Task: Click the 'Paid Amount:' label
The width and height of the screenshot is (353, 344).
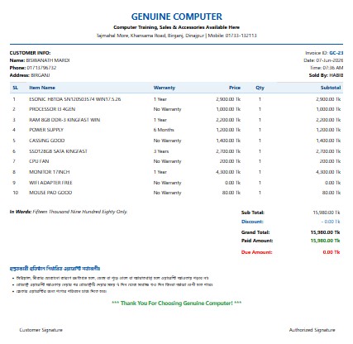Action: (257, 241)
